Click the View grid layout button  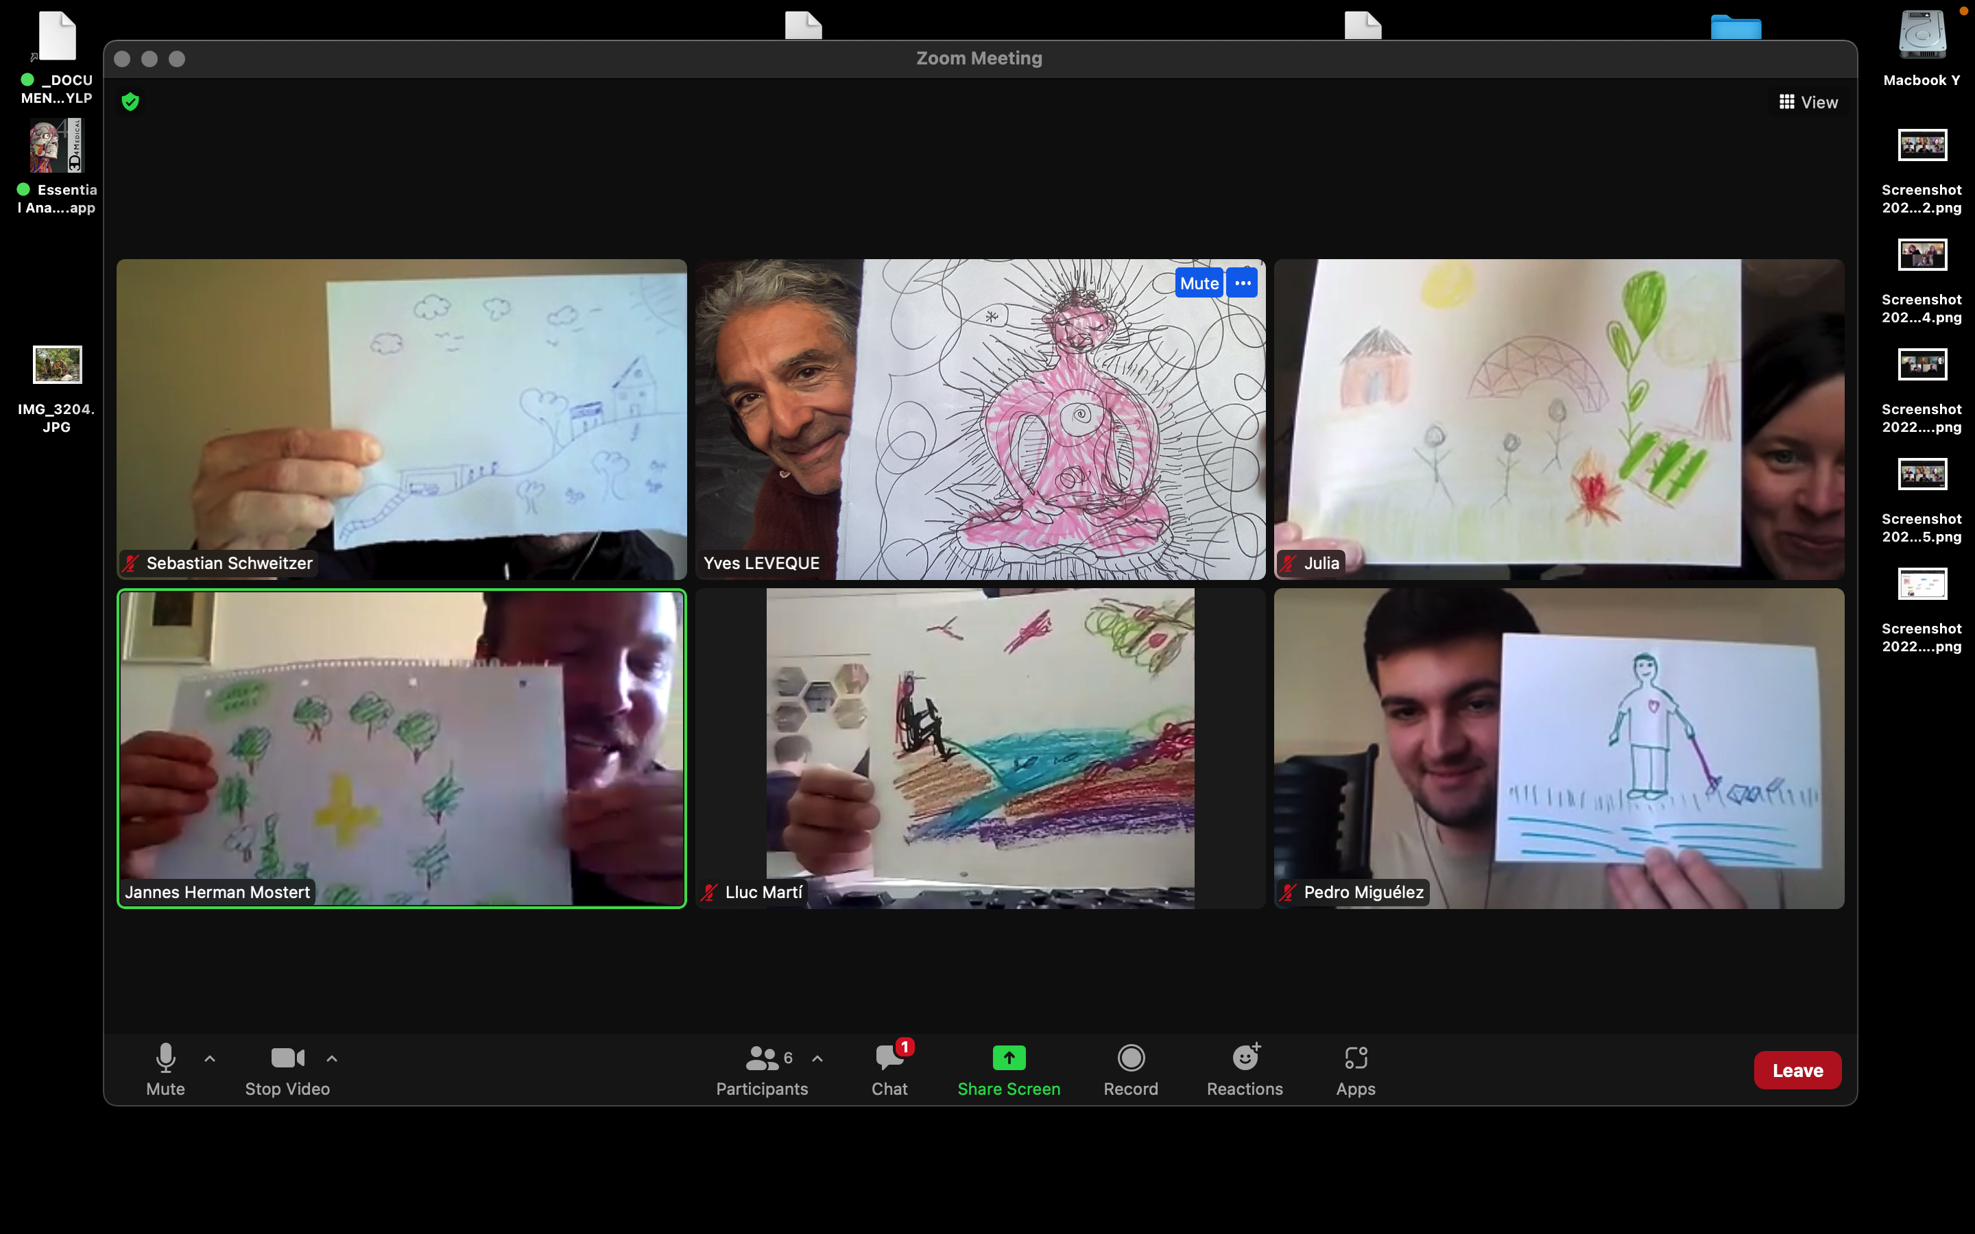tap(1807, 101)
